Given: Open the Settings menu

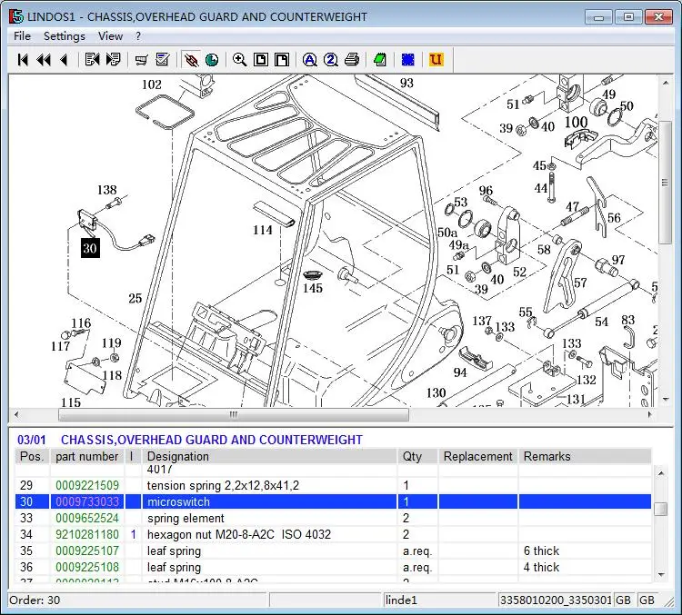Looking at the screenshot, I should (x=64, y=36).
